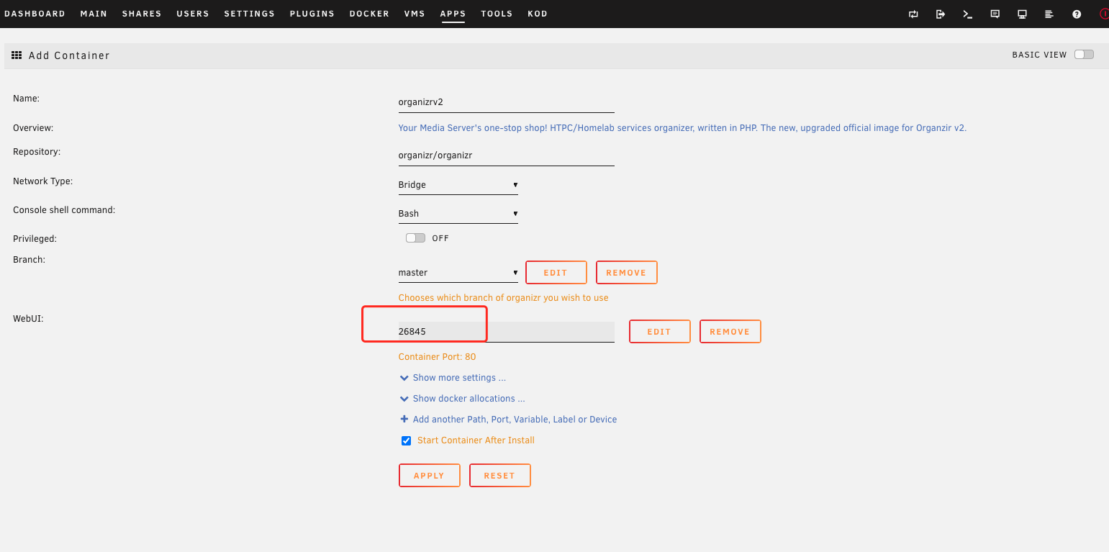This screenshot has height=552, width=1109.
Task: Uncheck Start Container After Install
Action: [406, 440]
